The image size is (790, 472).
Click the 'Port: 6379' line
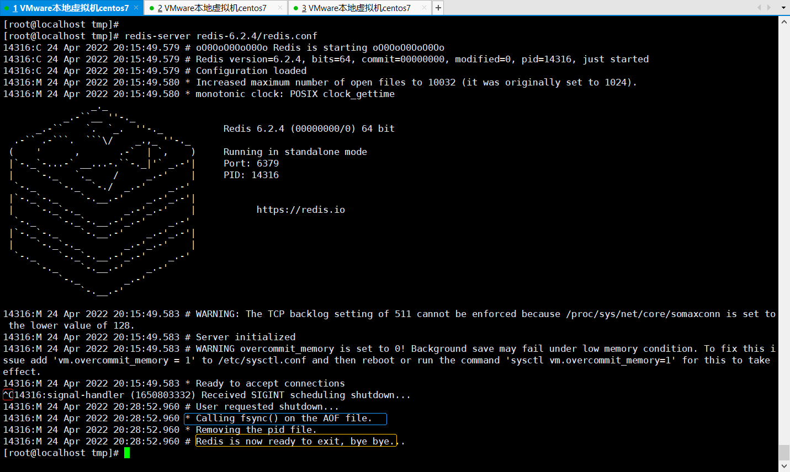(251, 163)
